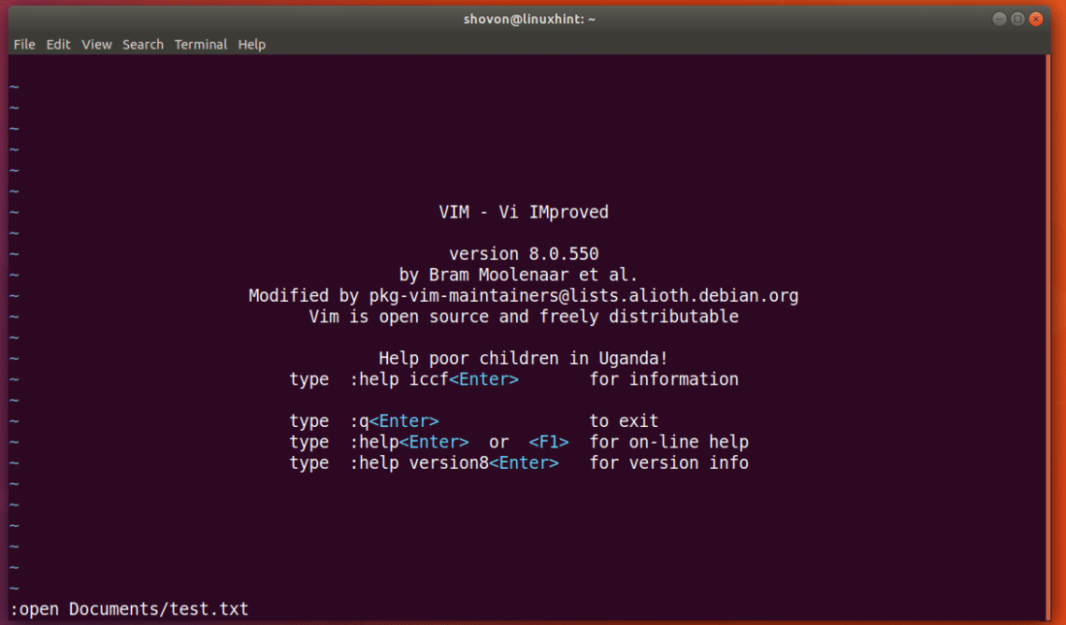Image resolution: width=1066 pixels, height=625 pixels.
Task: Open the File menu
Action: pyautogui.click(x=24, y=44)
